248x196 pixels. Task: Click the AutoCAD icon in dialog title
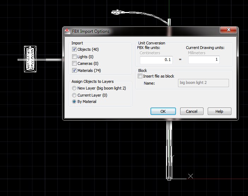coord(67,31)
